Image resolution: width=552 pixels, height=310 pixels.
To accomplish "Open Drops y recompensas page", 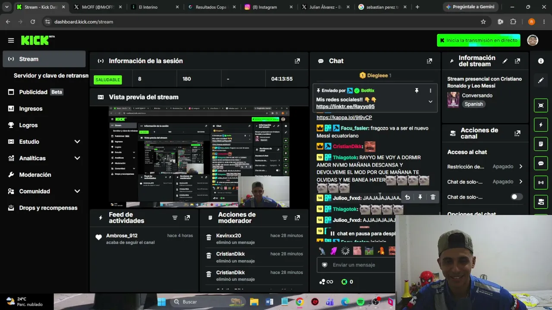I will coord(44,208).
